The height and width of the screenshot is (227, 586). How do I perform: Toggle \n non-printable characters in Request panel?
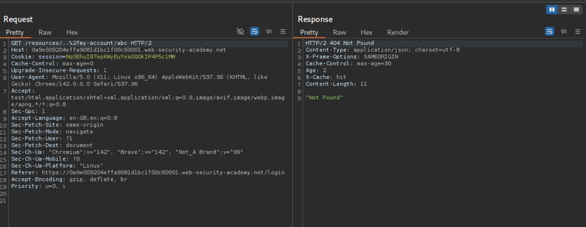point(269,32)
